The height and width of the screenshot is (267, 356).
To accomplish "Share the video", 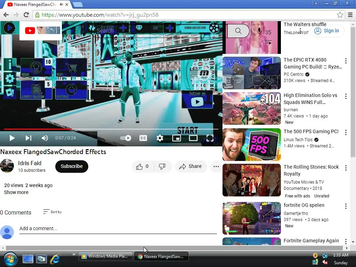I will coord(191,167).
